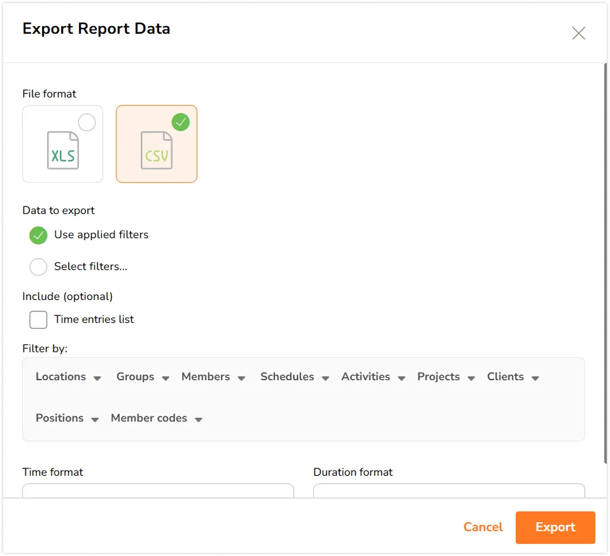The image size is (610, 556).
Task: Click the orange Export button
Action: tap(555, 527)
